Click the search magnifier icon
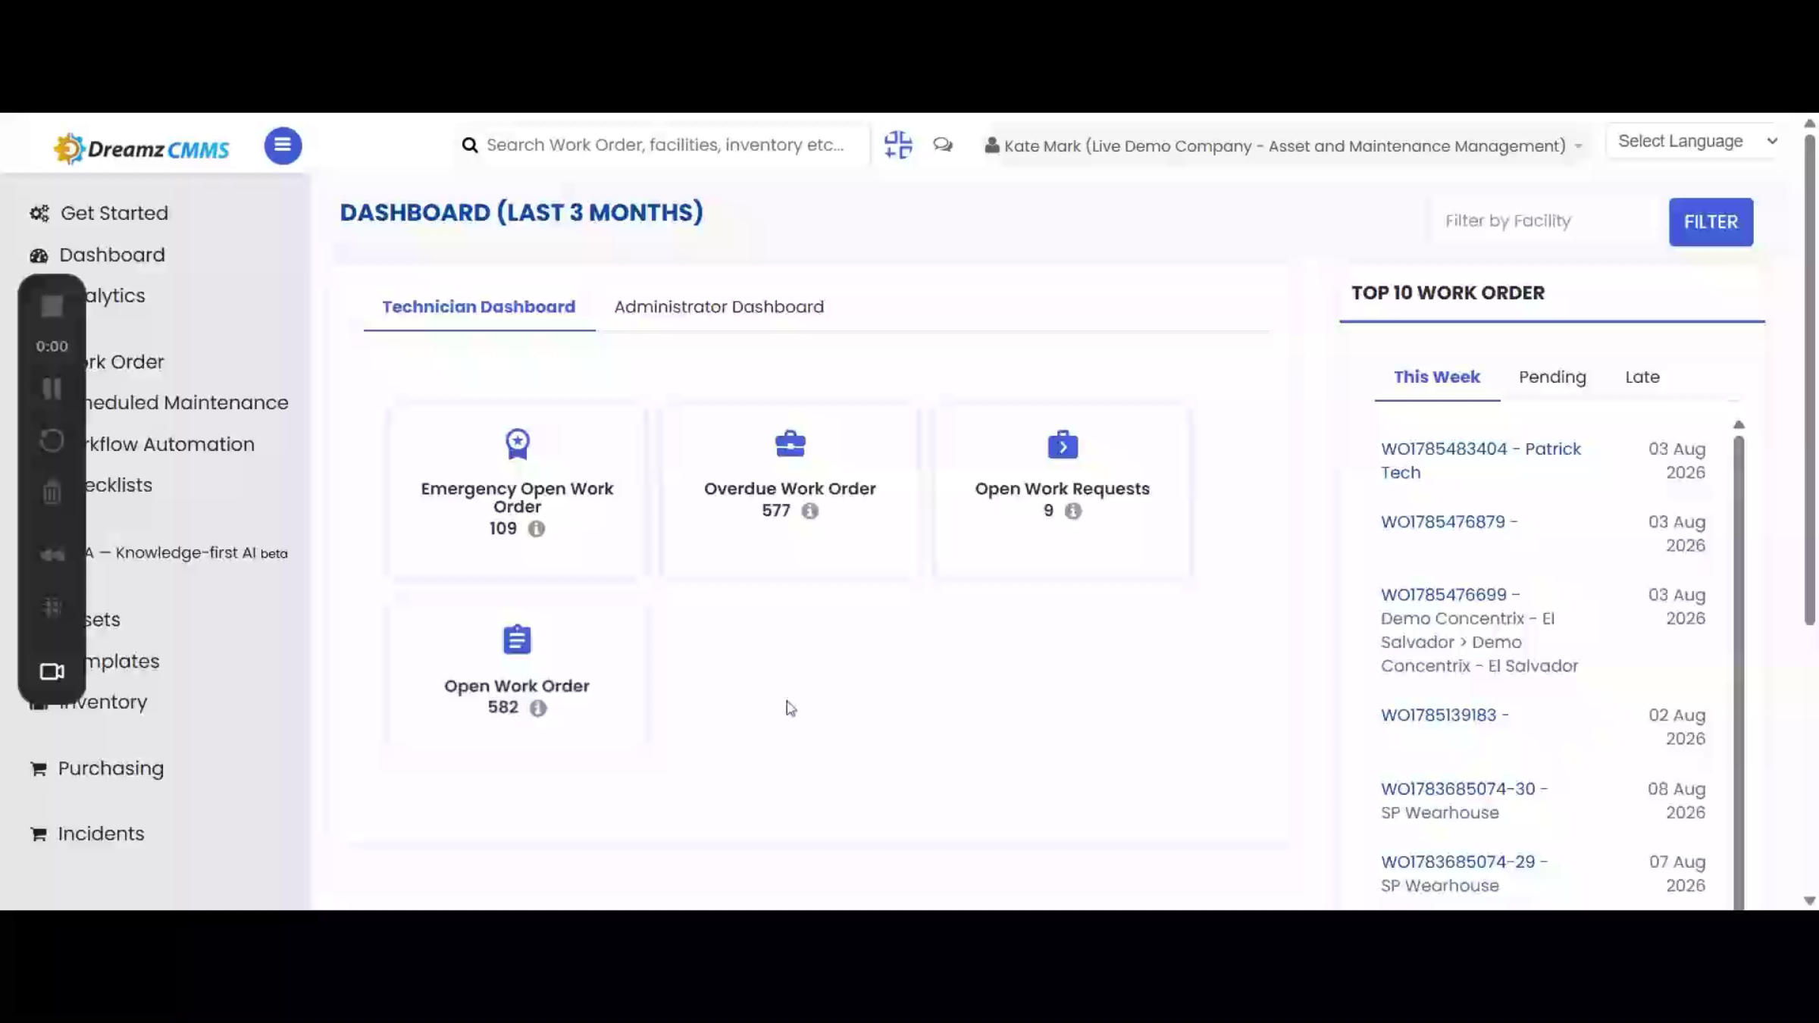The width and height of the screenshot is (1819, 1023). click(x=470, y=145)
